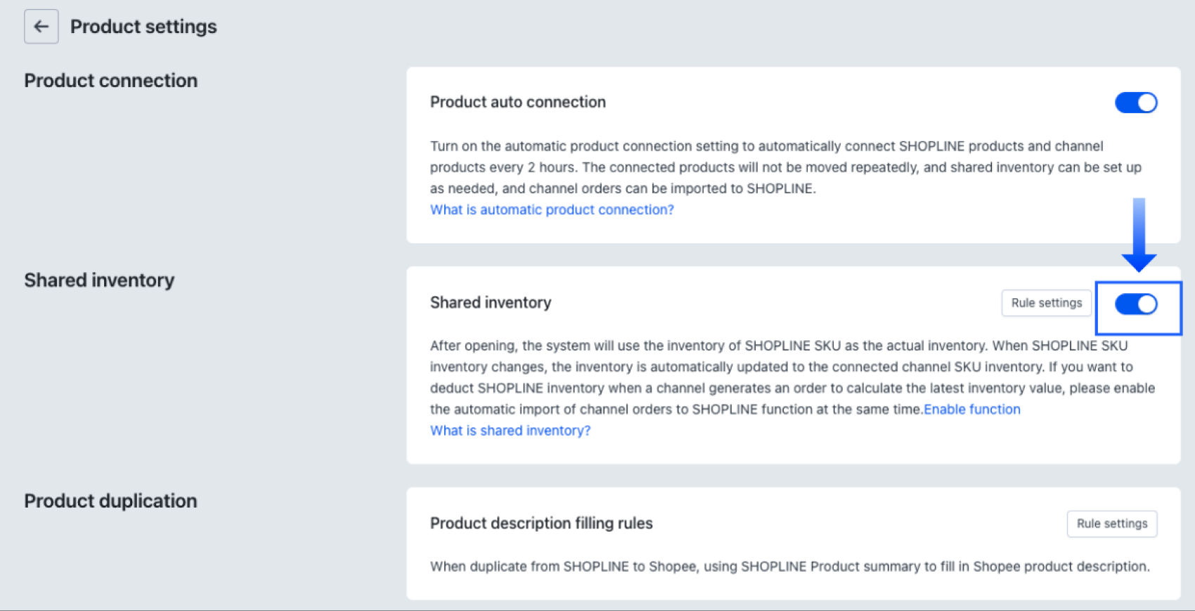Disable the Product auto connection toggle
This screenshot has height=611, width=1195.
coord(1136,103)
